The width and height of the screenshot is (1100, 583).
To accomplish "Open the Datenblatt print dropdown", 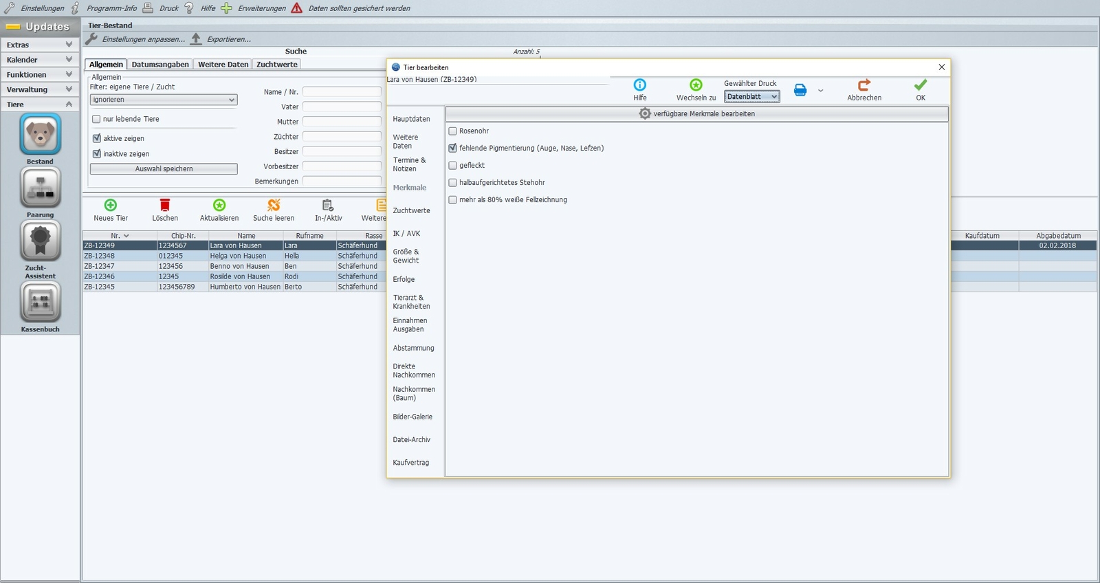I will [x=752, y=97].
